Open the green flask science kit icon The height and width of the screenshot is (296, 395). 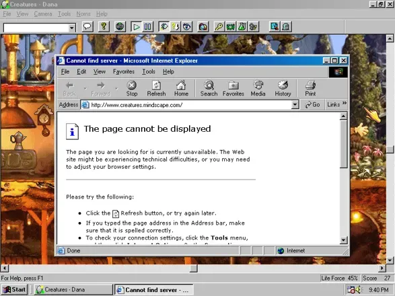pyautogui.click(x=242, y=27)
